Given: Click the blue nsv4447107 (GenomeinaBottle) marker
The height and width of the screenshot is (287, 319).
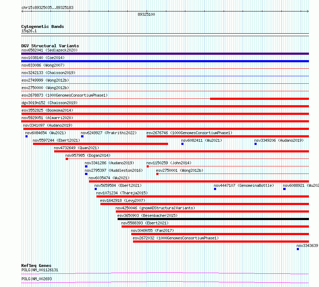Looking at the screenshot, I should [215, 189].
